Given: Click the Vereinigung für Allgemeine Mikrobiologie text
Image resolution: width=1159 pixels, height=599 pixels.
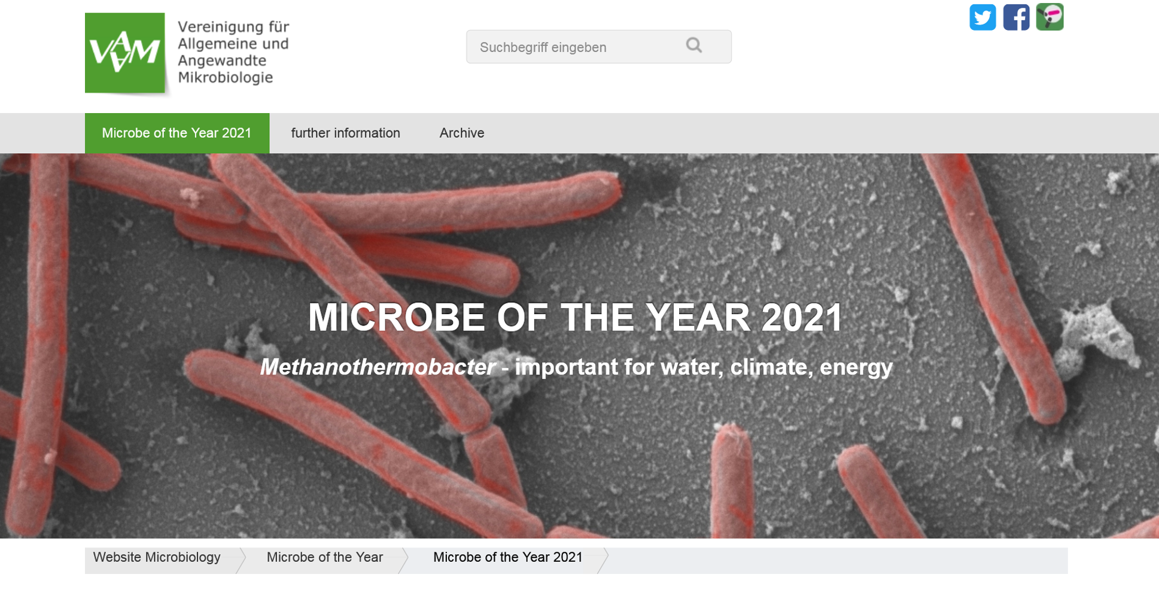Looking at the screenshot, I should pos(233,52).
